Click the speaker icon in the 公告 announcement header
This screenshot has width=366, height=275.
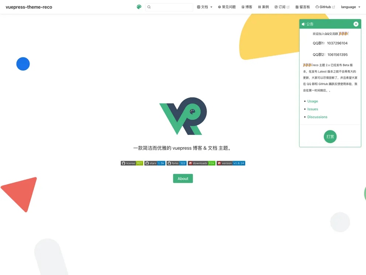[x=304, y=24]
